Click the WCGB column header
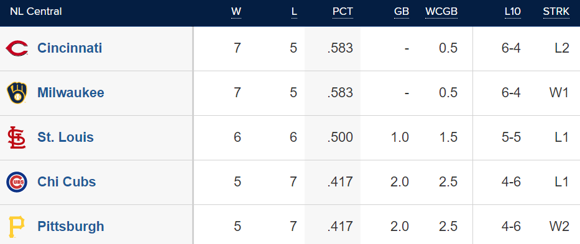Viewport: 580px width, 244px height. 441,12
